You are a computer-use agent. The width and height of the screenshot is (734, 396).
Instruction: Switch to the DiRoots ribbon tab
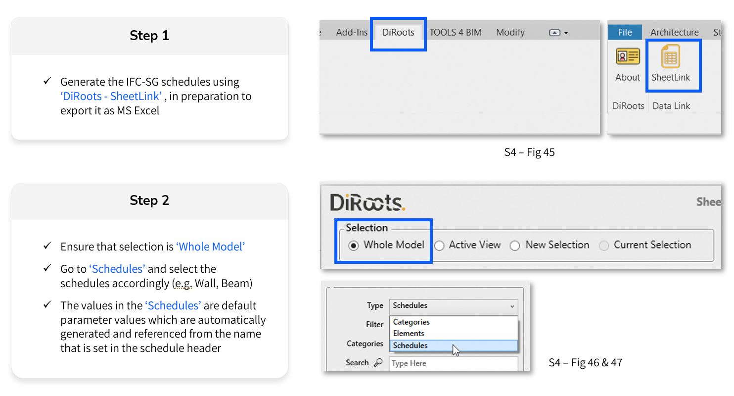click(x=398, y=33)
